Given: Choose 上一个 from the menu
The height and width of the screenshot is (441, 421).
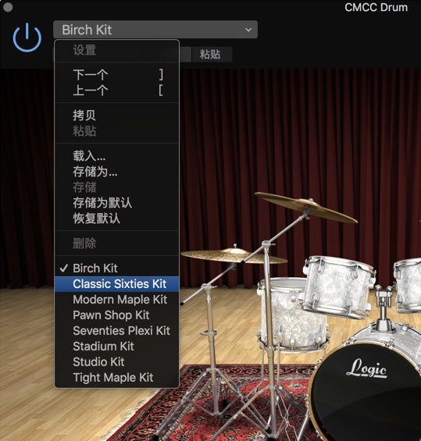Looking at the screenshot, I should click(117, 91).
